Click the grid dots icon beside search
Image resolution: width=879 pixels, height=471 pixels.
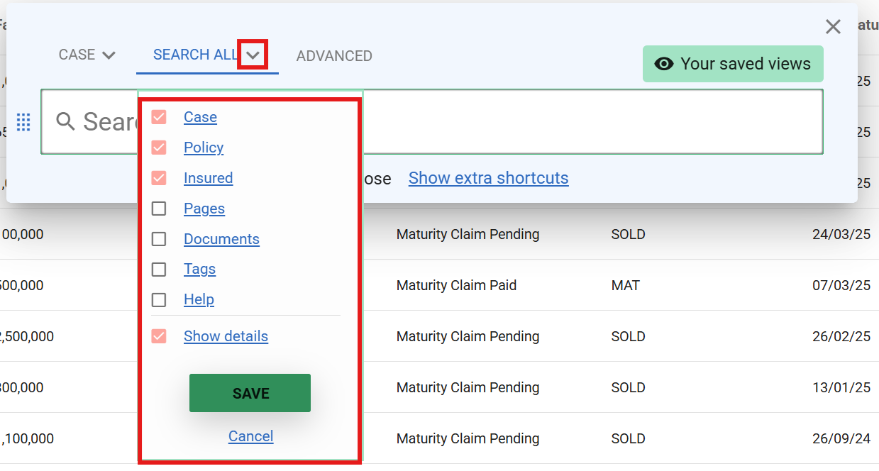(23, 123)
